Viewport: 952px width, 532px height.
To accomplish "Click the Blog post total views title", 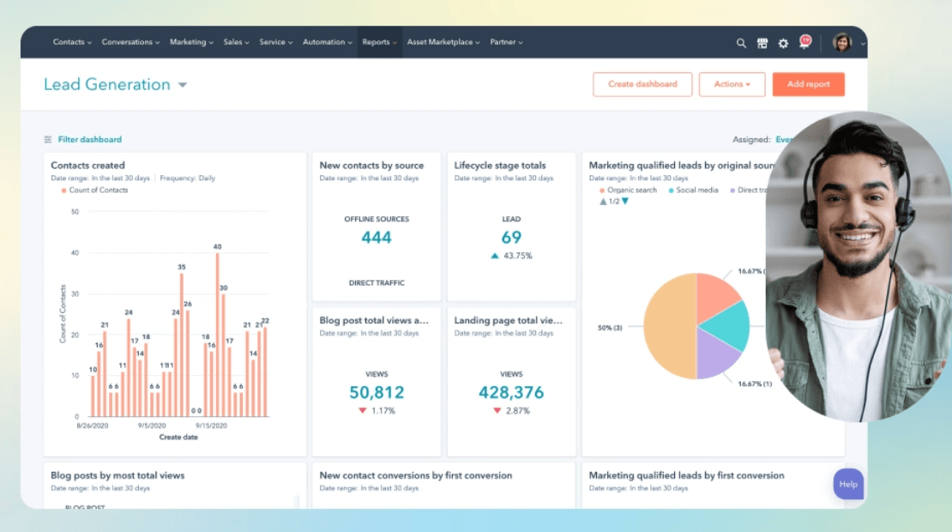I will tap(374, 320).
